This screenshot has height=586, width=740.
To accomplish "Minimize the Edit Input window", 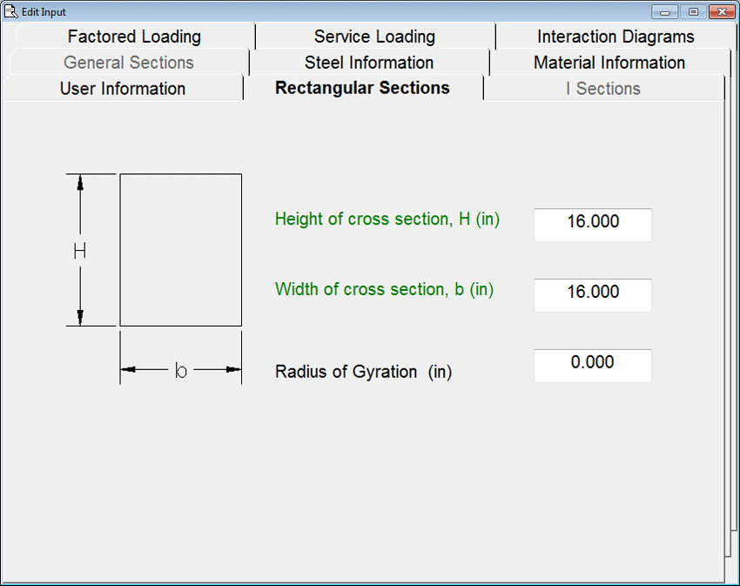I will (x=665, y=12).
